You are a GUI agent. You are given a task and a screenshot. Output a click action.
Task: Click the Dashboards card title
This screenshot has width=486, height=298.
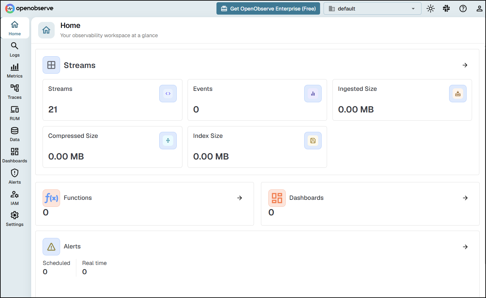[306, 198]
